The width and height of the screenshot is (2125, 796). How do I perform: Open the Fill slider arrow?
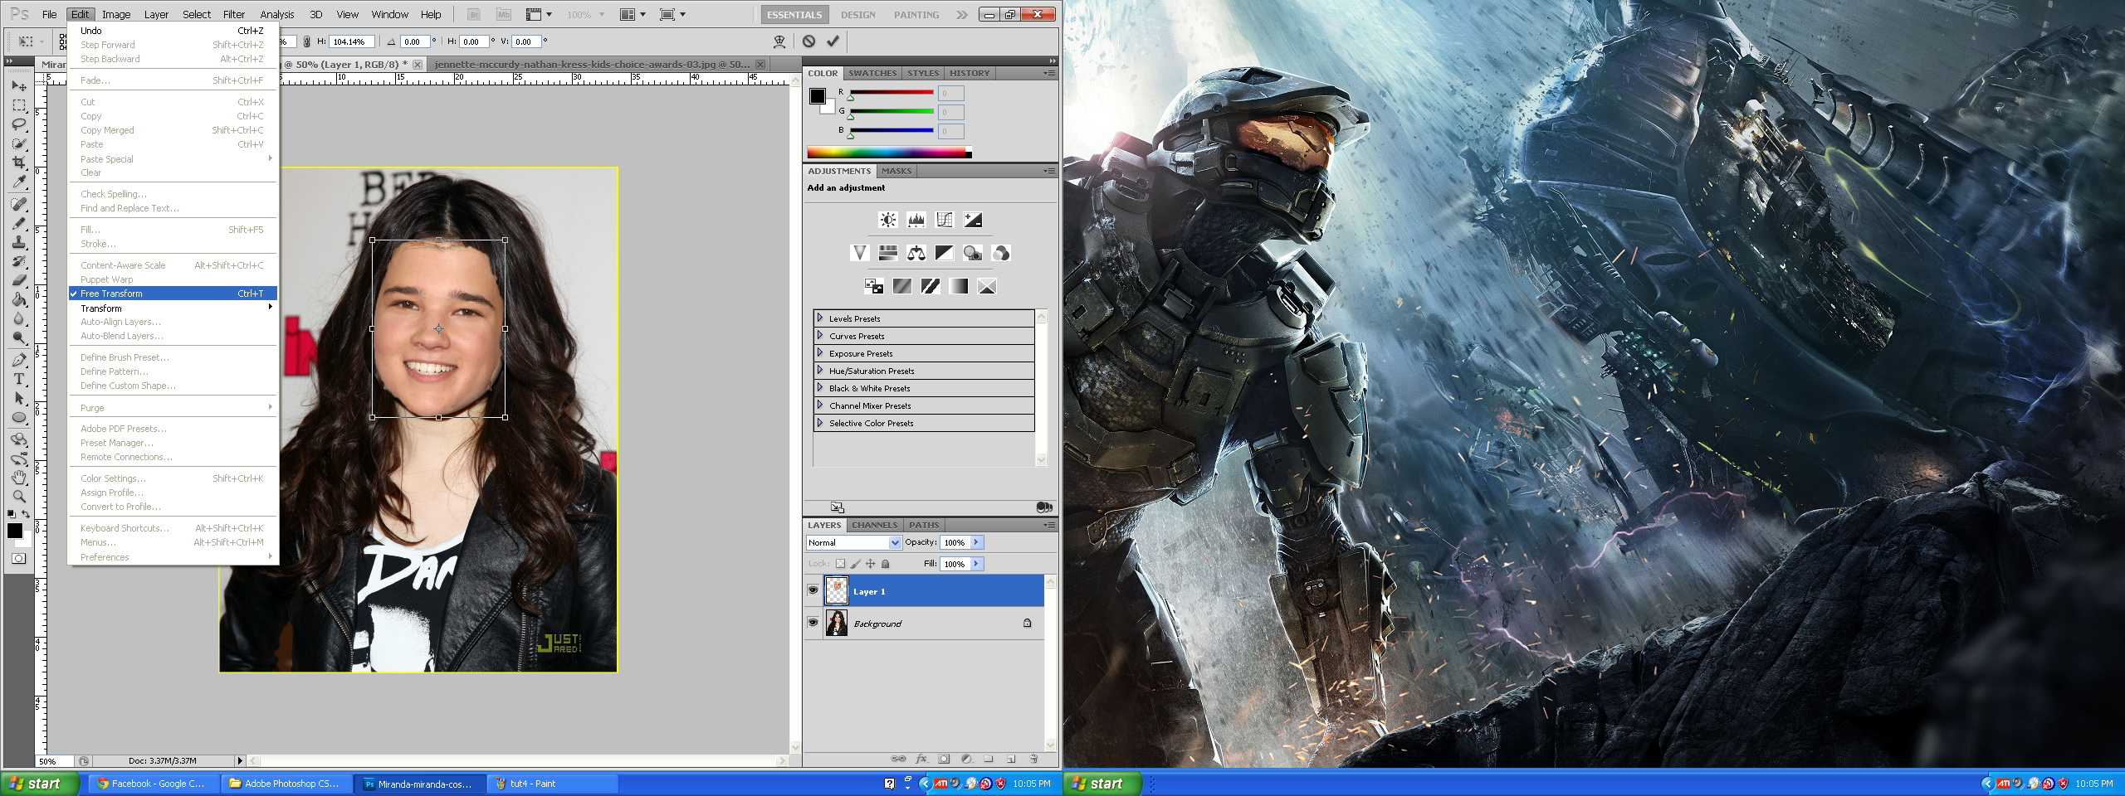(x=977, y=564)
